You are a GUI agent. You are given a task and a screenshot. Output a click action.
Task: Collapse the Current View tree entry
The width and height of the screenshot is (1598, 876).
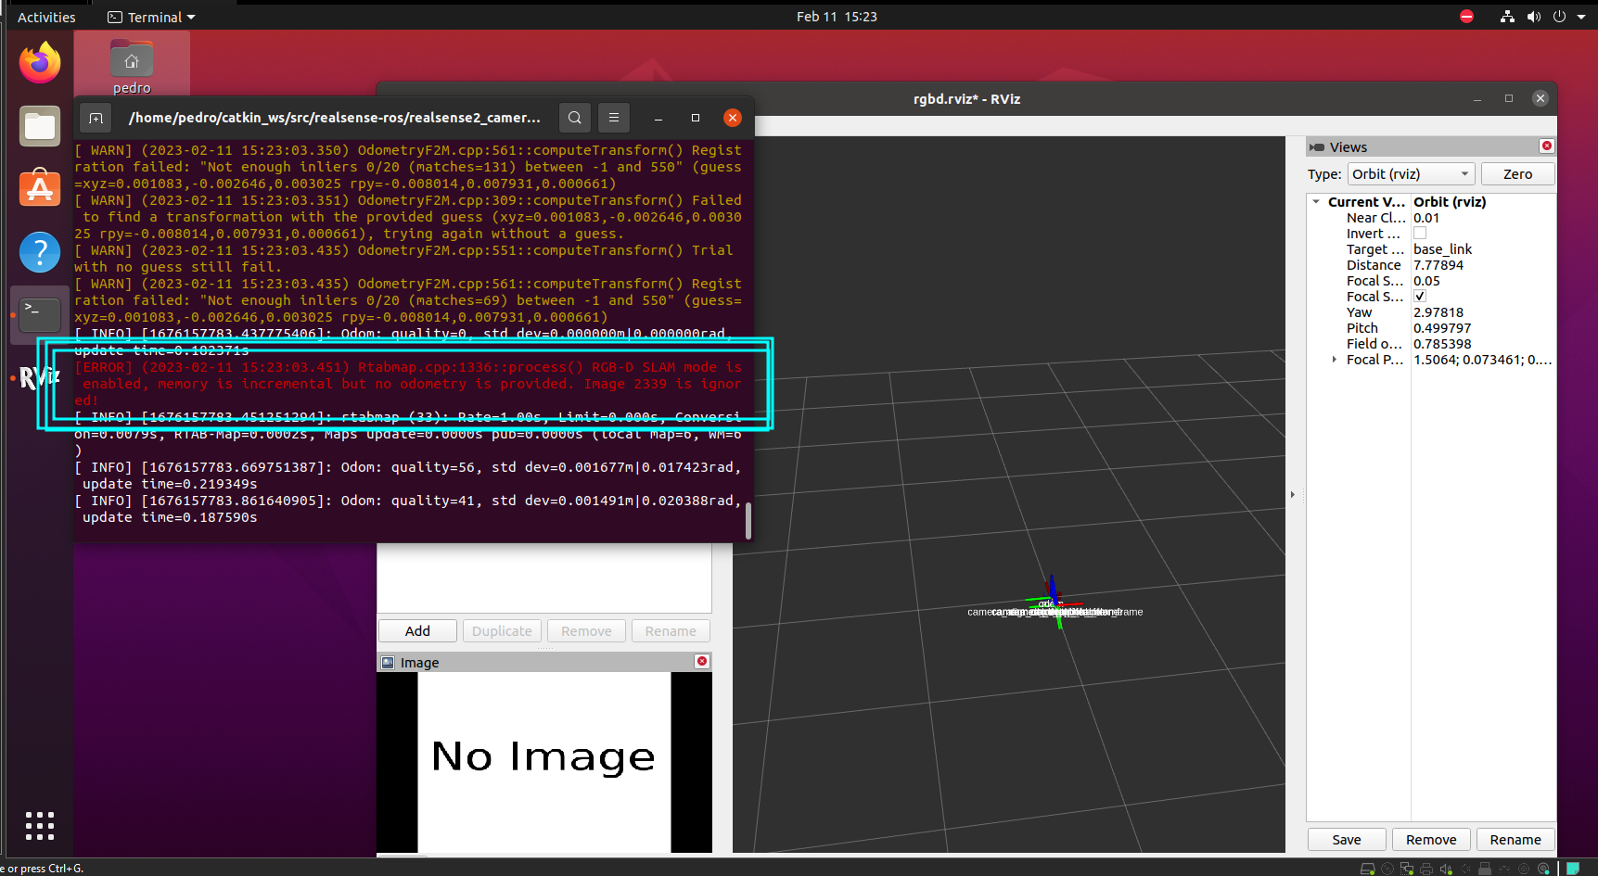pyautogui.click(x=1316, y=201)
